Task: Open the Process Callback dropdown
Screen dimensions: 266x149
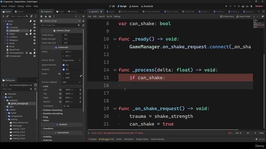Action: point(72,82)
